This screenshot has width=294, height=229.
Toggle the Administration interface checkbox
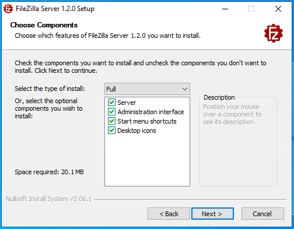pos(111,112)
